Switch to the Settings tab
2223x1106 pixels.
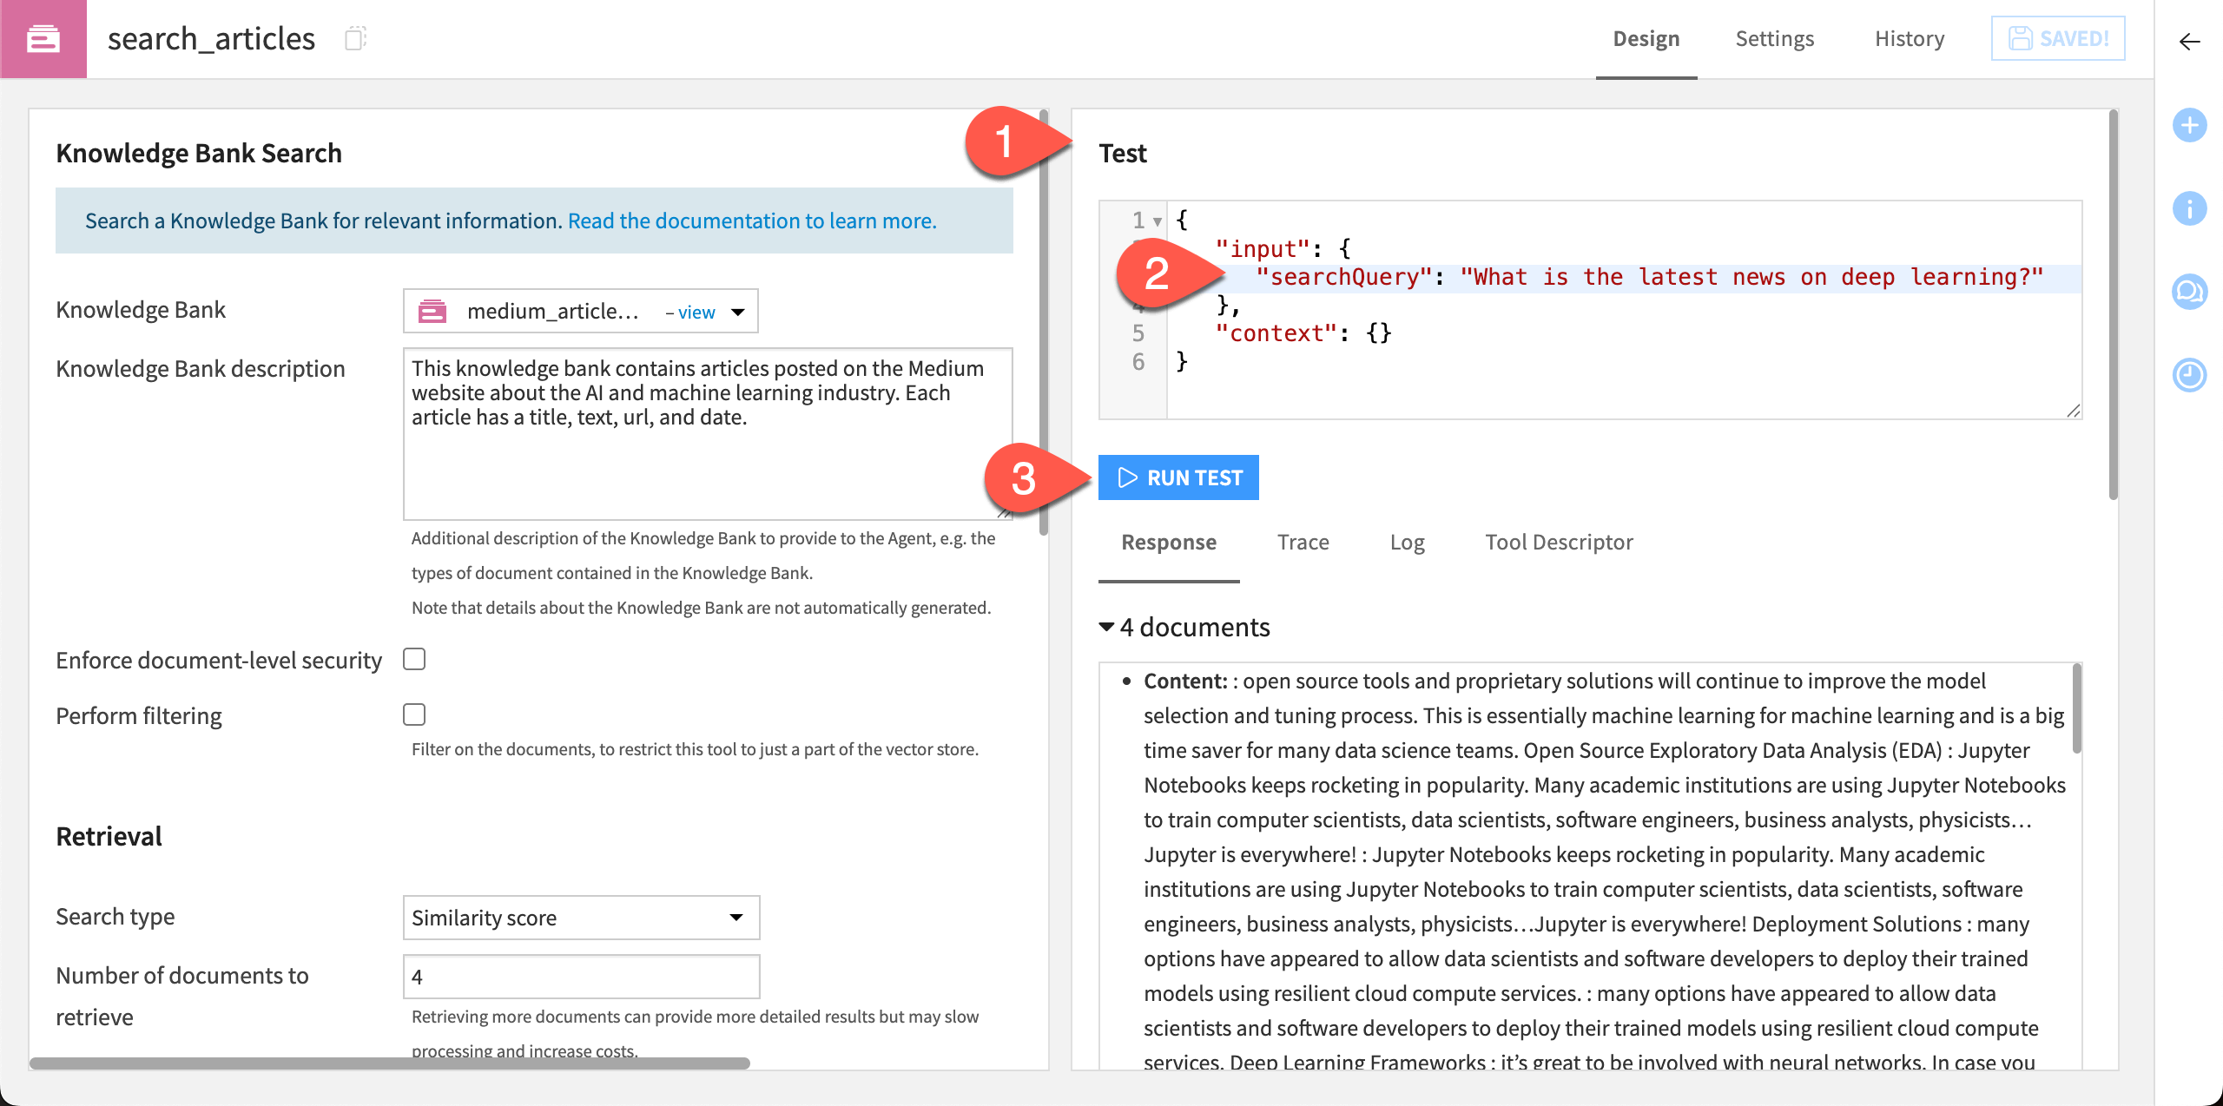pos(1774,39)
